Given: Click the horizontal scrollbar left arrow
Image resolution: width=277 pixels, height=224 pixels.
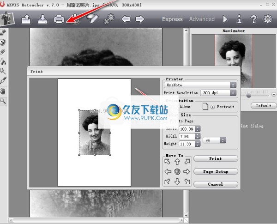Looking at the screenshot, I should click(x=11, y=220).
